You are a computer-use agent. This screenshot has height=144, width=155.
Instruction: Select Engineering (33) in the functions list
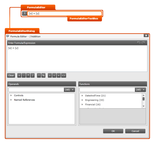coord(95,100)
